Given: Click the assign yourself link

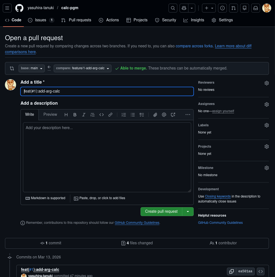Looking at the screenshot, I should (x=223, y=111).
